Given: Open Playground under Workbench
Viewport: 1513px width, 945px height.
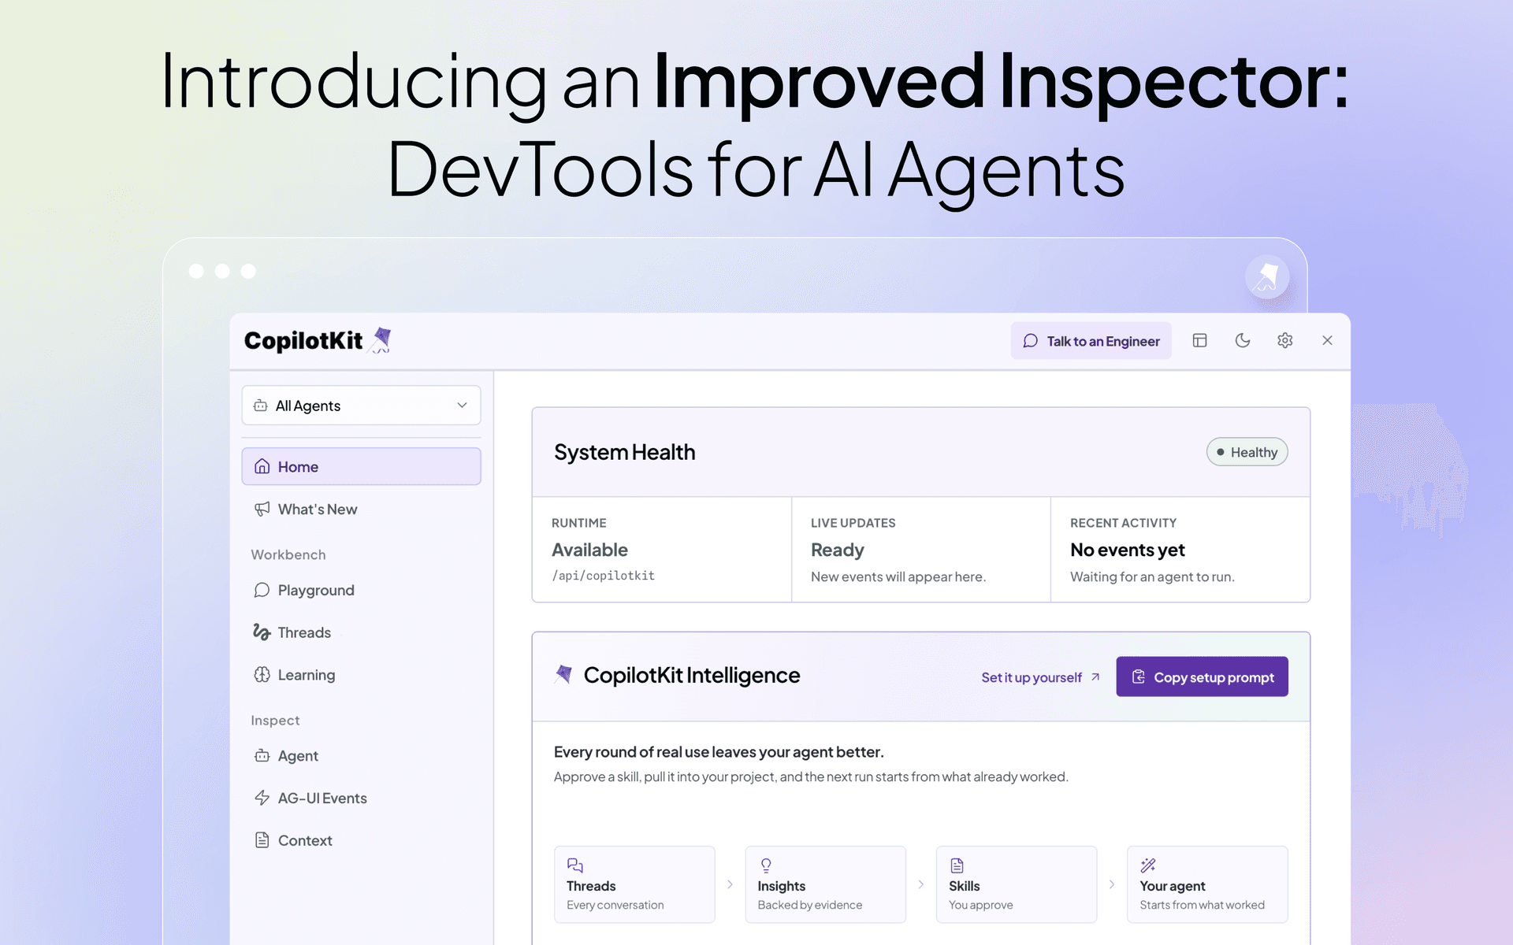Looking at the screenshot, I should (x=361, y=590).
